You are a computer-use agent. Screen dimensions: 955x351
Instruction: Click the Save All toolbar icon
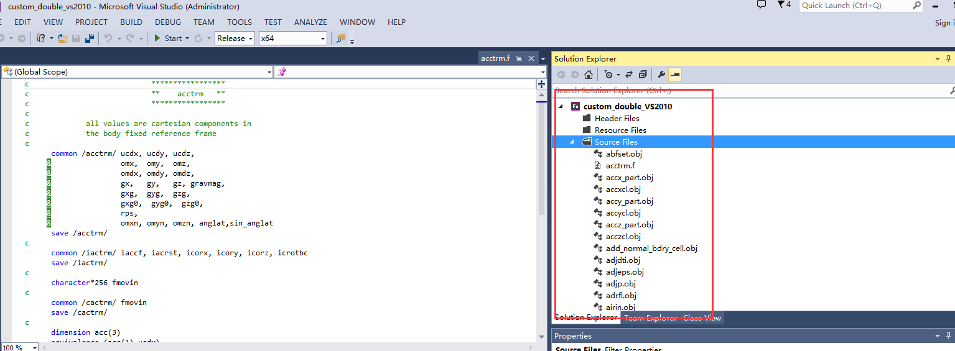click(x=90, y=39)
